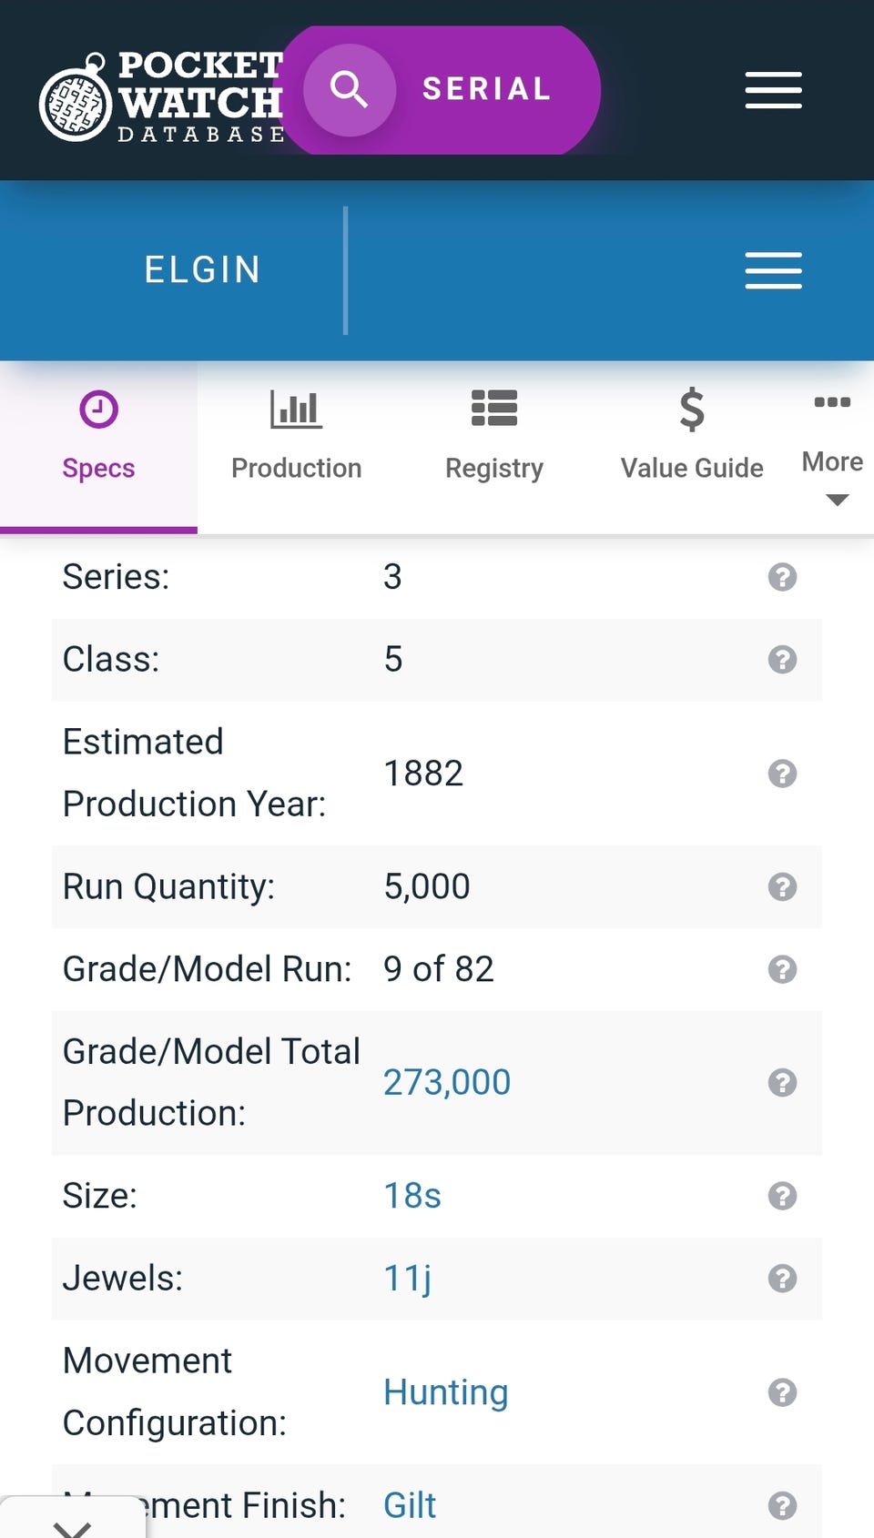
Task: Show help for Estimated Production Year
Action: click(782, 774)
